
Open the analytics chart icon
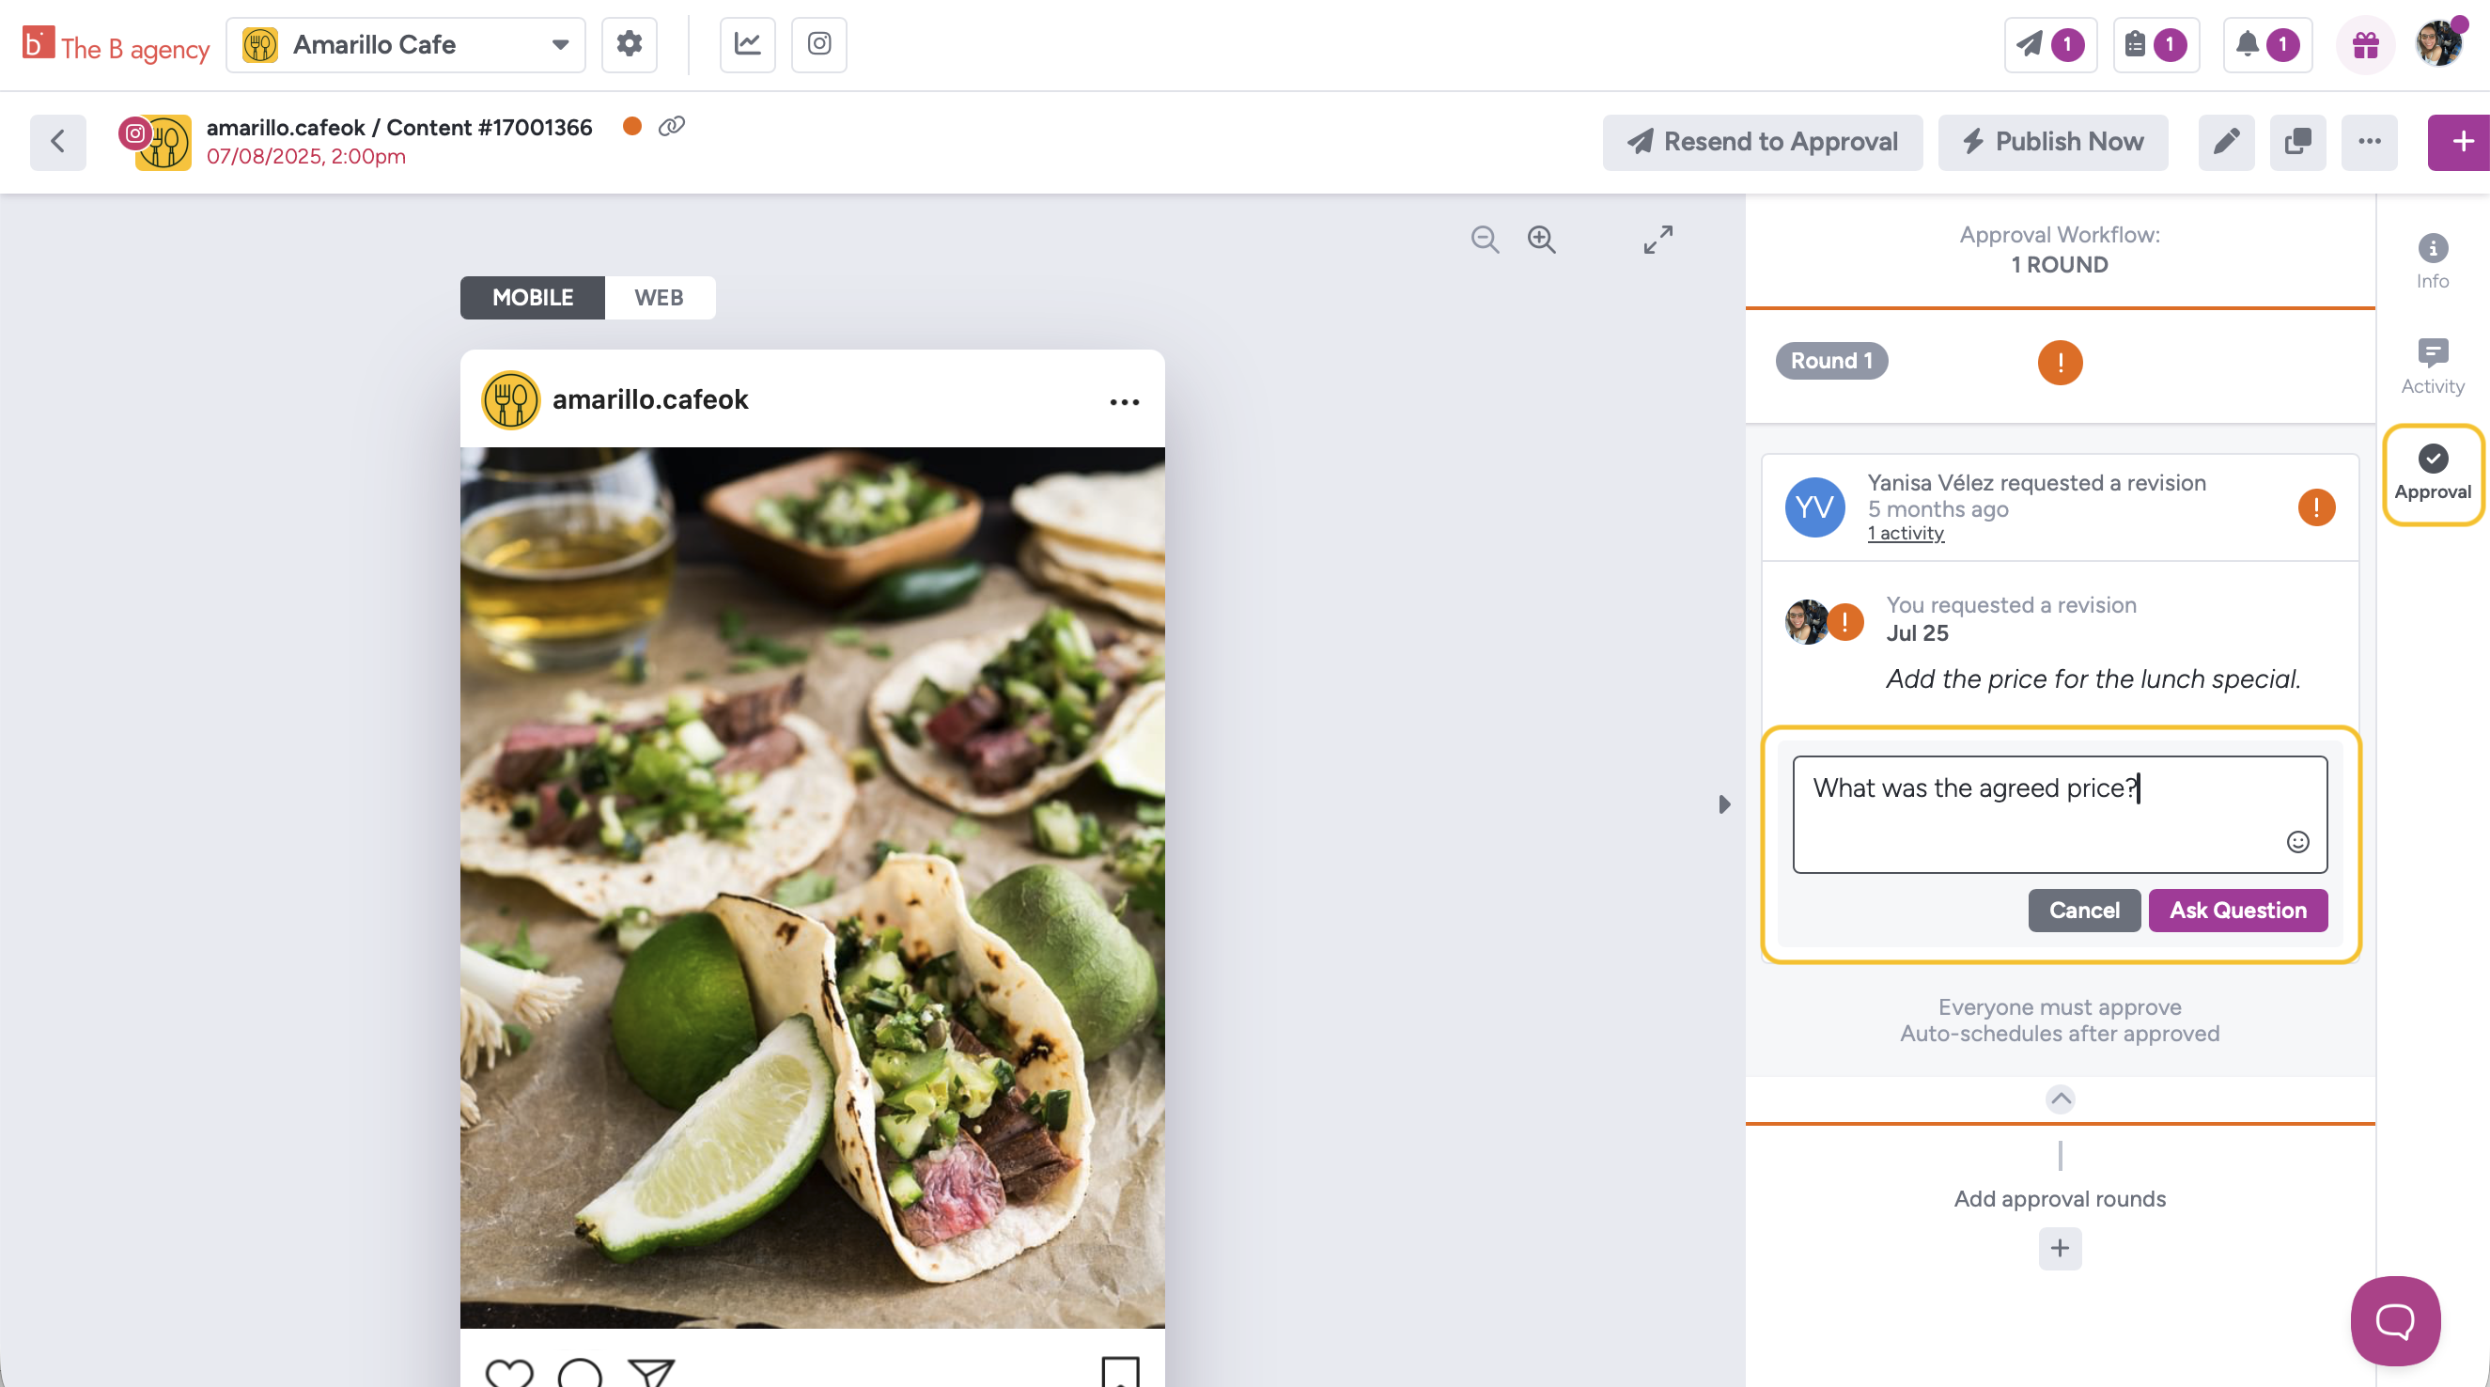[747, 44]
